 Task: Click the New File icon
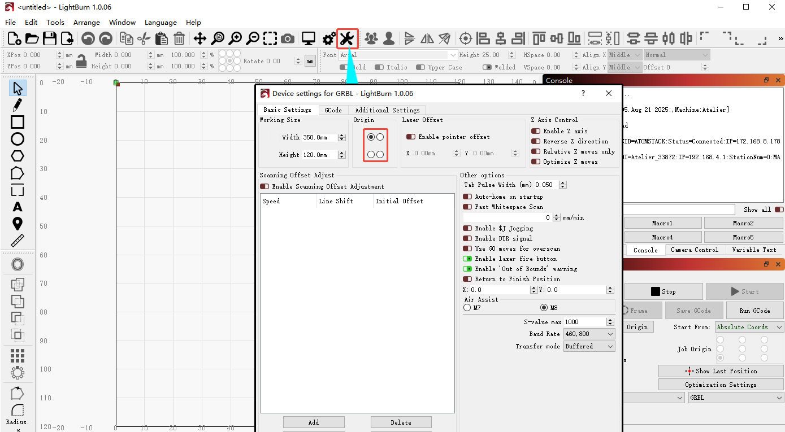point(15,38)
